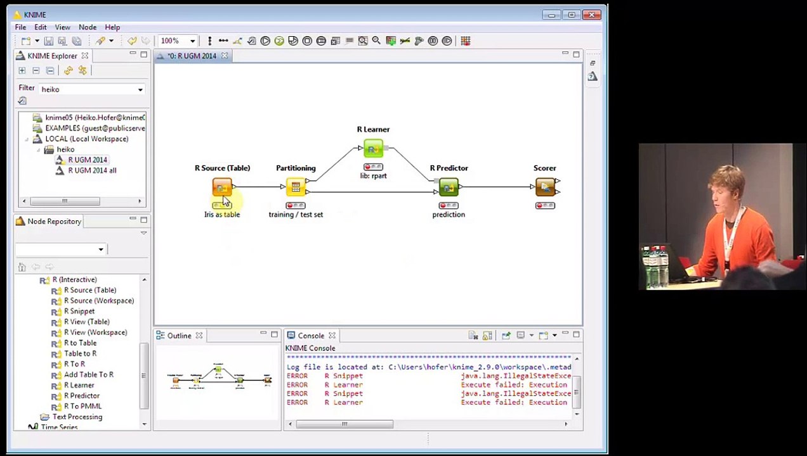Select R UGM 2014 all workflow
The height and width of the screenshot is (456, 807).
92,170
